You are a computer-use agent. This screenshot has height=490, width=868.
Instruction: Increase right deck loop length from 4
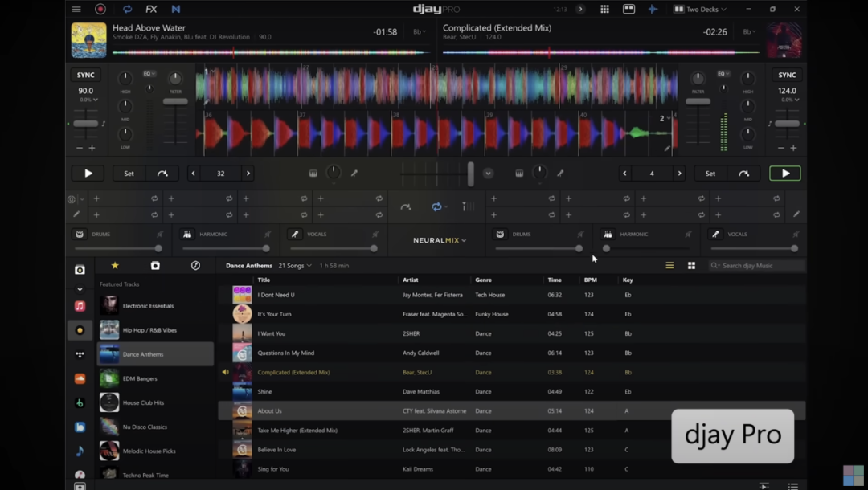[x=679, y=173]
